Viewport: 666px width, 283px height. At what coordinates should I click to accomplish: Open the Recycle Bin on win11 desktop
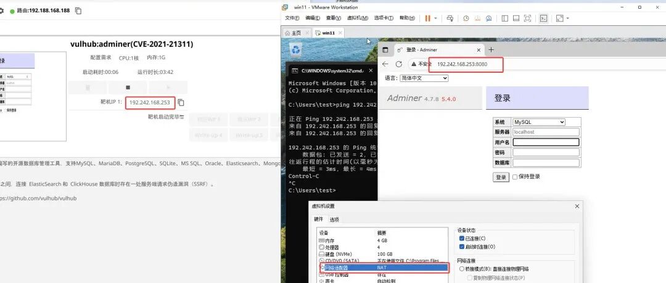[x=295, y=51]
